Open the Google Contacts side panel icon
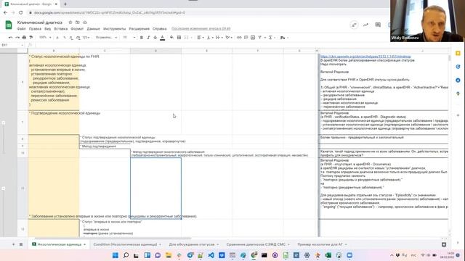Viewport: 465px width, 261px height. [x=458, y=80]
